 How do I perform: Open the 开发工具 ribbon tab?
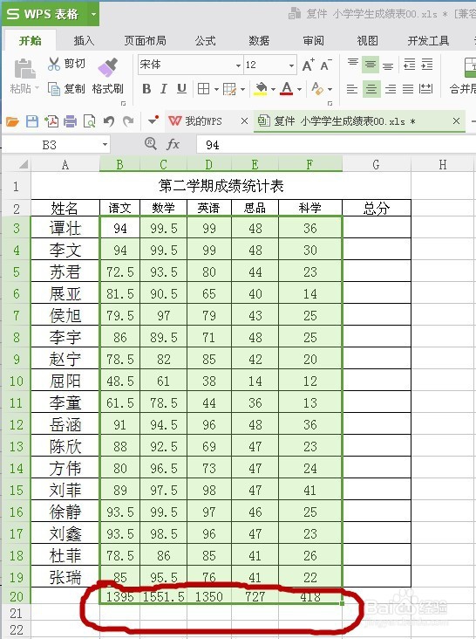(x=428, y=41)
